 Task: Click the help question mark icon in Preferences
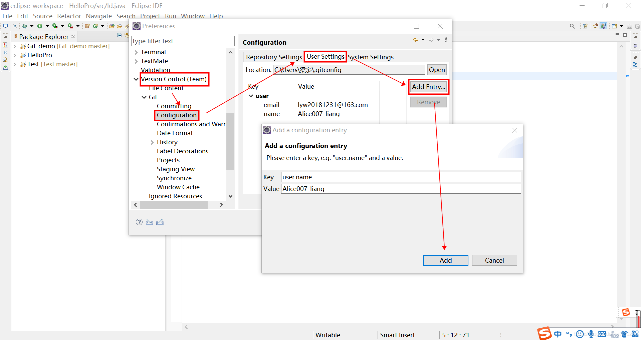pyautogui.click(x=139, y=222)
